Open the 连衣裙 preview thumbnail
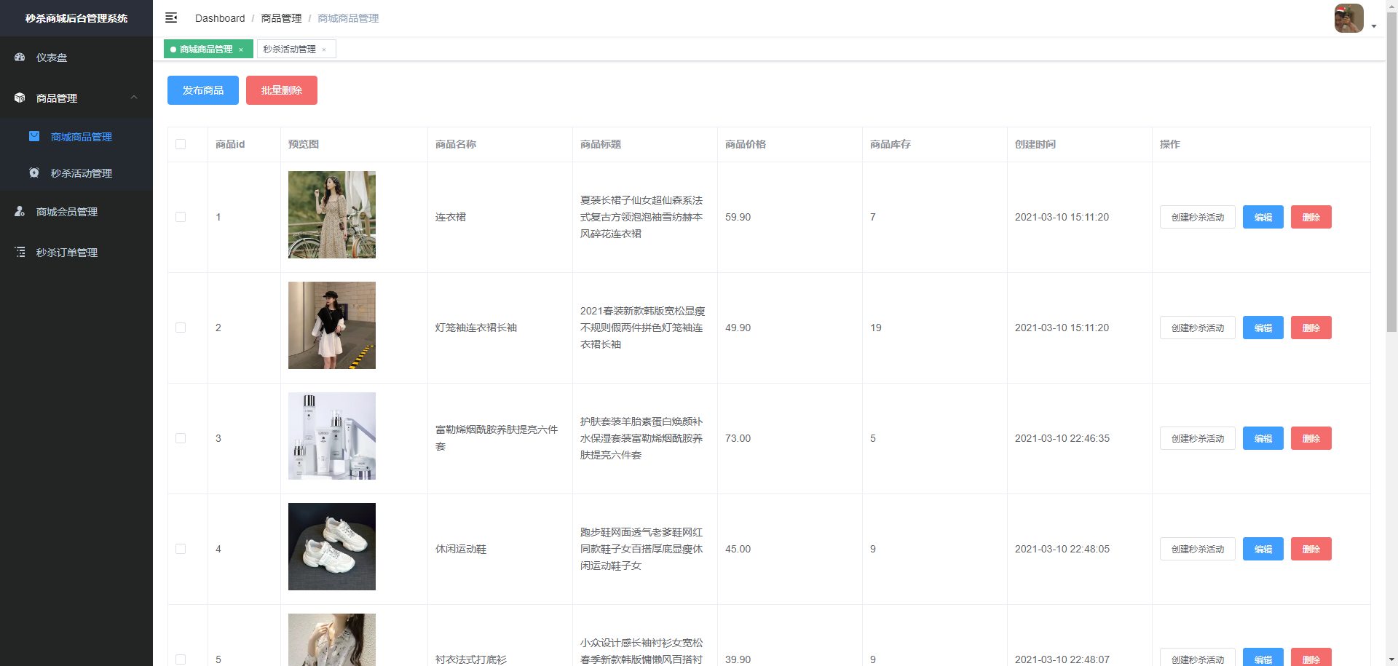Screen dimensions: 1398x666 tap(332, 215)
